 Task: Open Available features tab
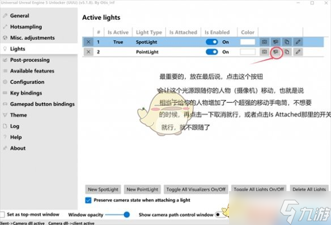[39, 71]
